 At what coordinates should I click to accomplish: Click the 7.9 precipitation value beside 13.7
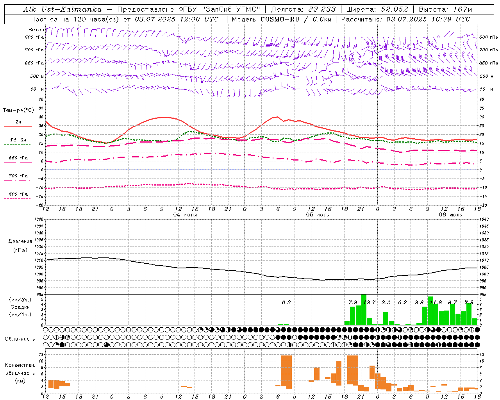(x=353, y=303)
